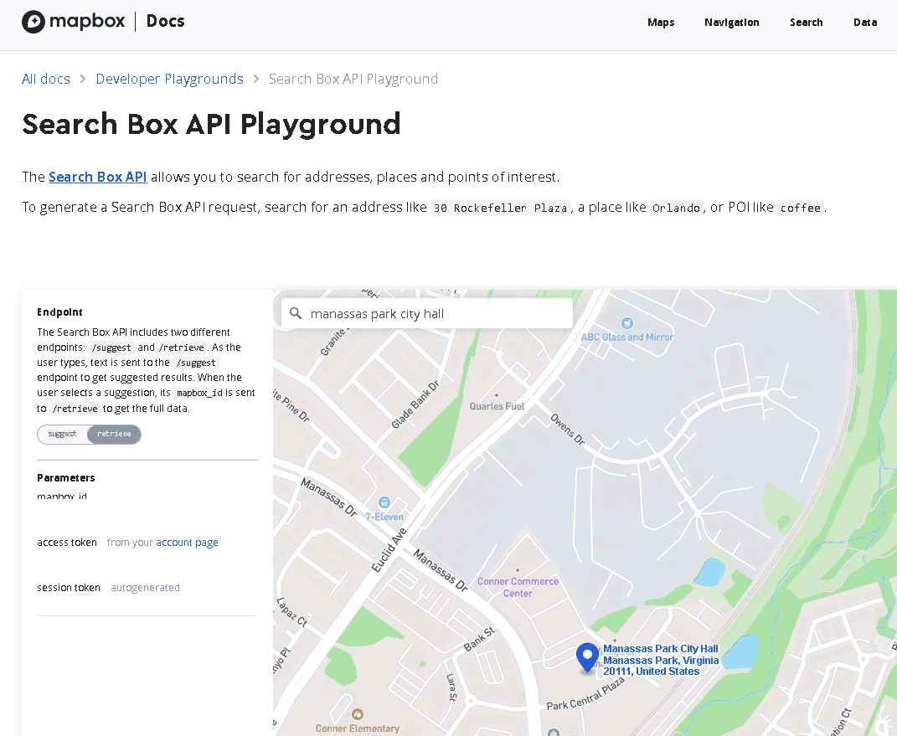Go to All docs breadcrumb
Screen dimensions: 897x736
[x=46, y=79]
